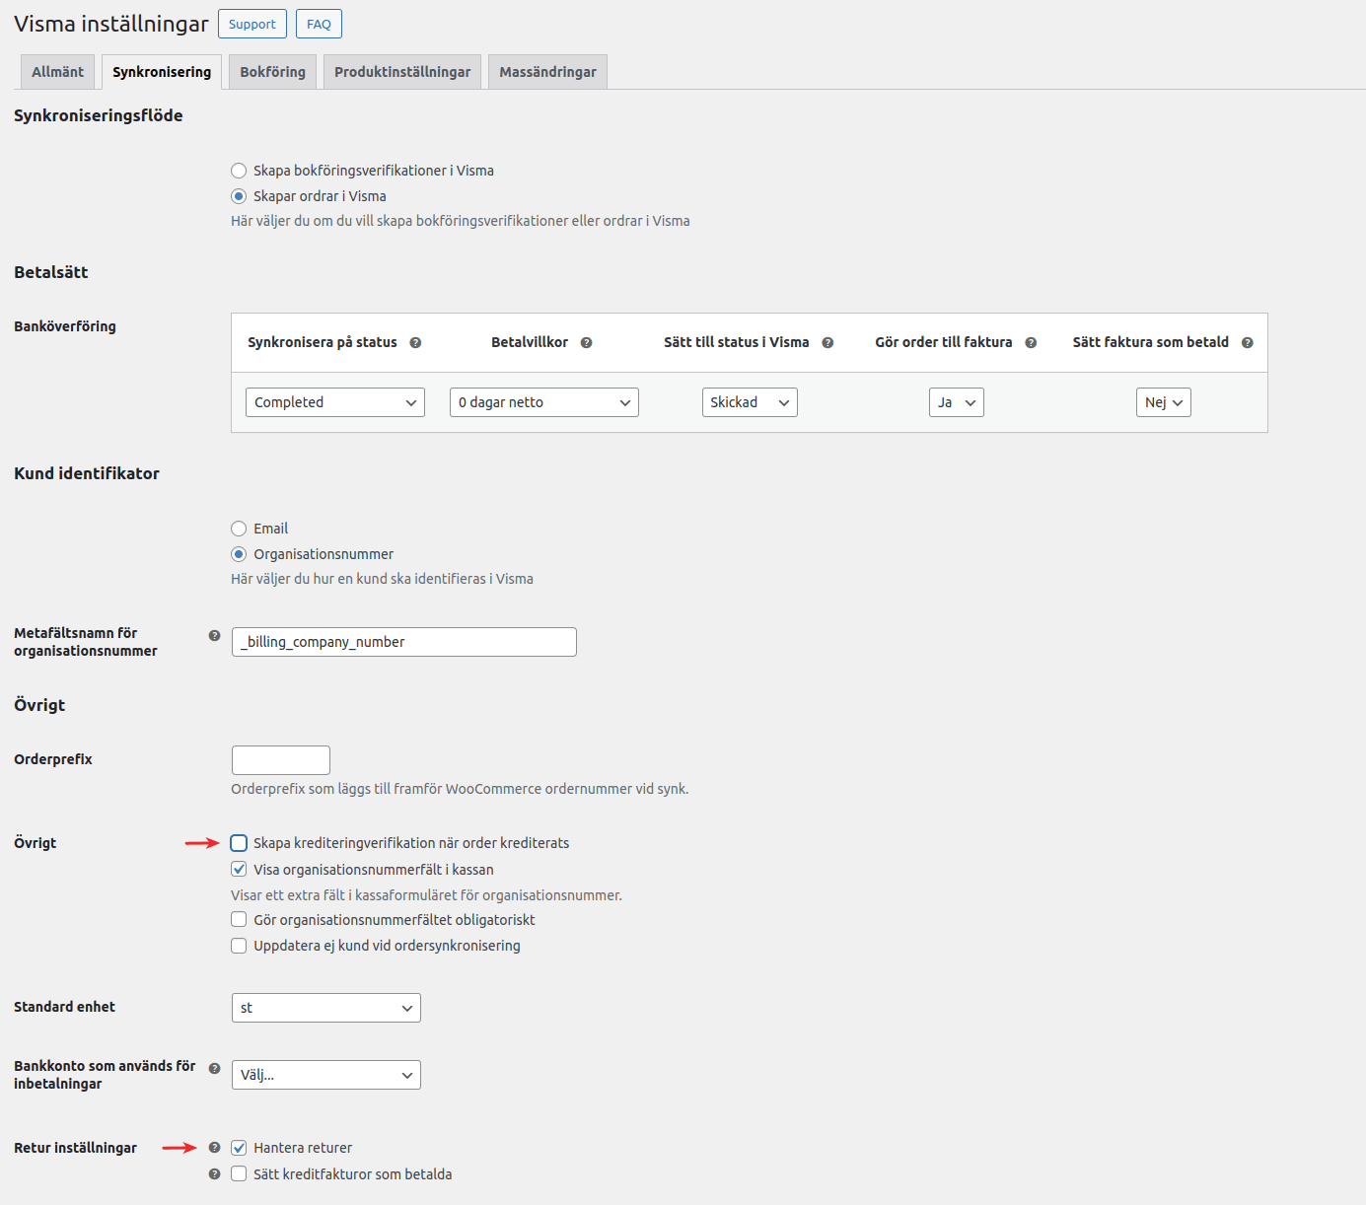Click help icon for Metafältsnamn för organisationsnummer
Image resolution: width=1366 pixels, height=1205 pixels.
[214, 636]
